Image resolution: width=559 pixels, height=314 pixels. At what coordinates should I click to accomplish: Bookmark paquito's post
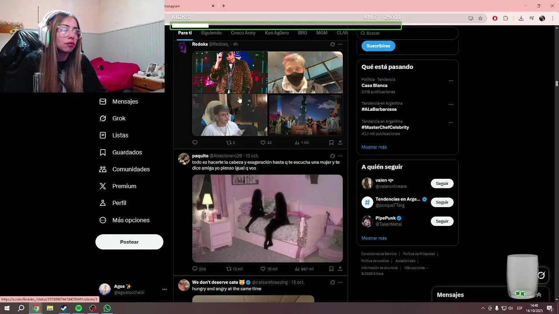(331, 269)
